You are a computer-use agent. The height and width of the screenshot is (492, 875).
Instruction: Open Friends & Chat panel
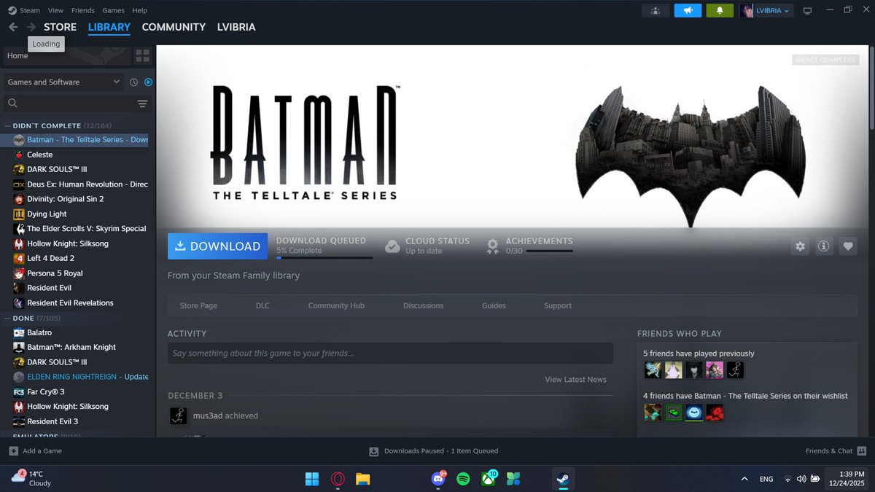click(836, 450)
